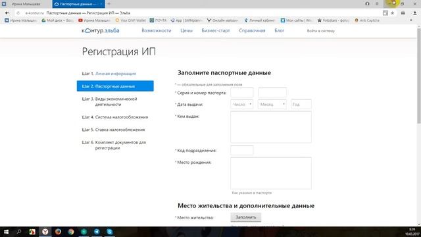Open Цены menu item
Image resolution: width=421 pixels, height=237 pixels.
(186, 31)
